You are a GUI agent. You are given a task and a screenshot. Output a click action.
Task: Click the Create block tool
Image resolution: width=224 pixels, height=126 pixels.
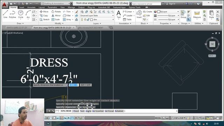(148, 12)
